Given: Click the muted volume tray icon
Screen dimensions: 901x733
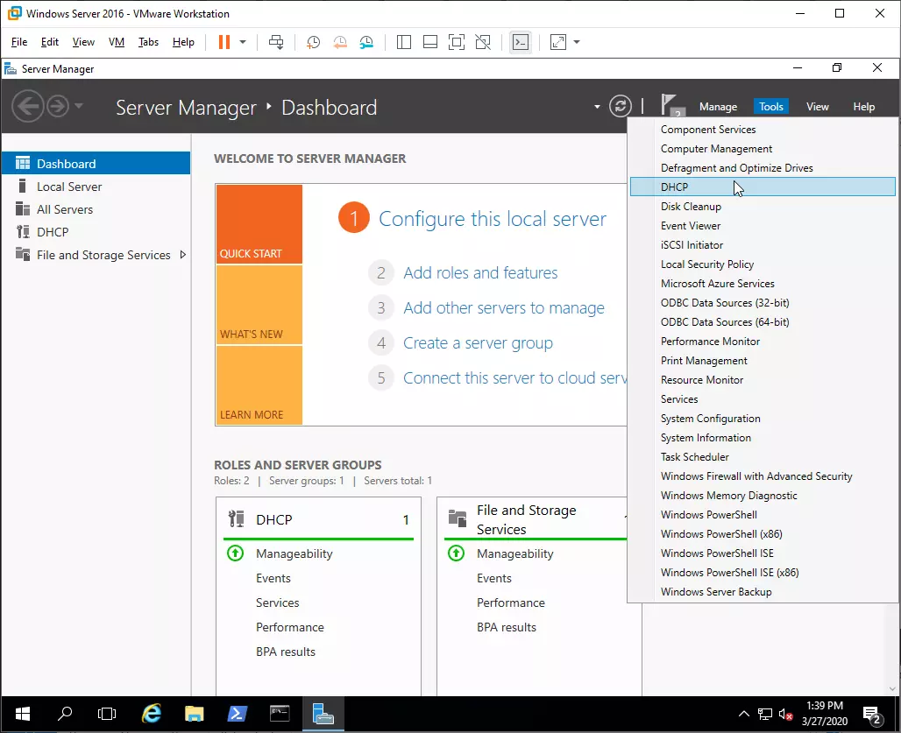Looking at the screenshot, I should click(x=785, y=714).
